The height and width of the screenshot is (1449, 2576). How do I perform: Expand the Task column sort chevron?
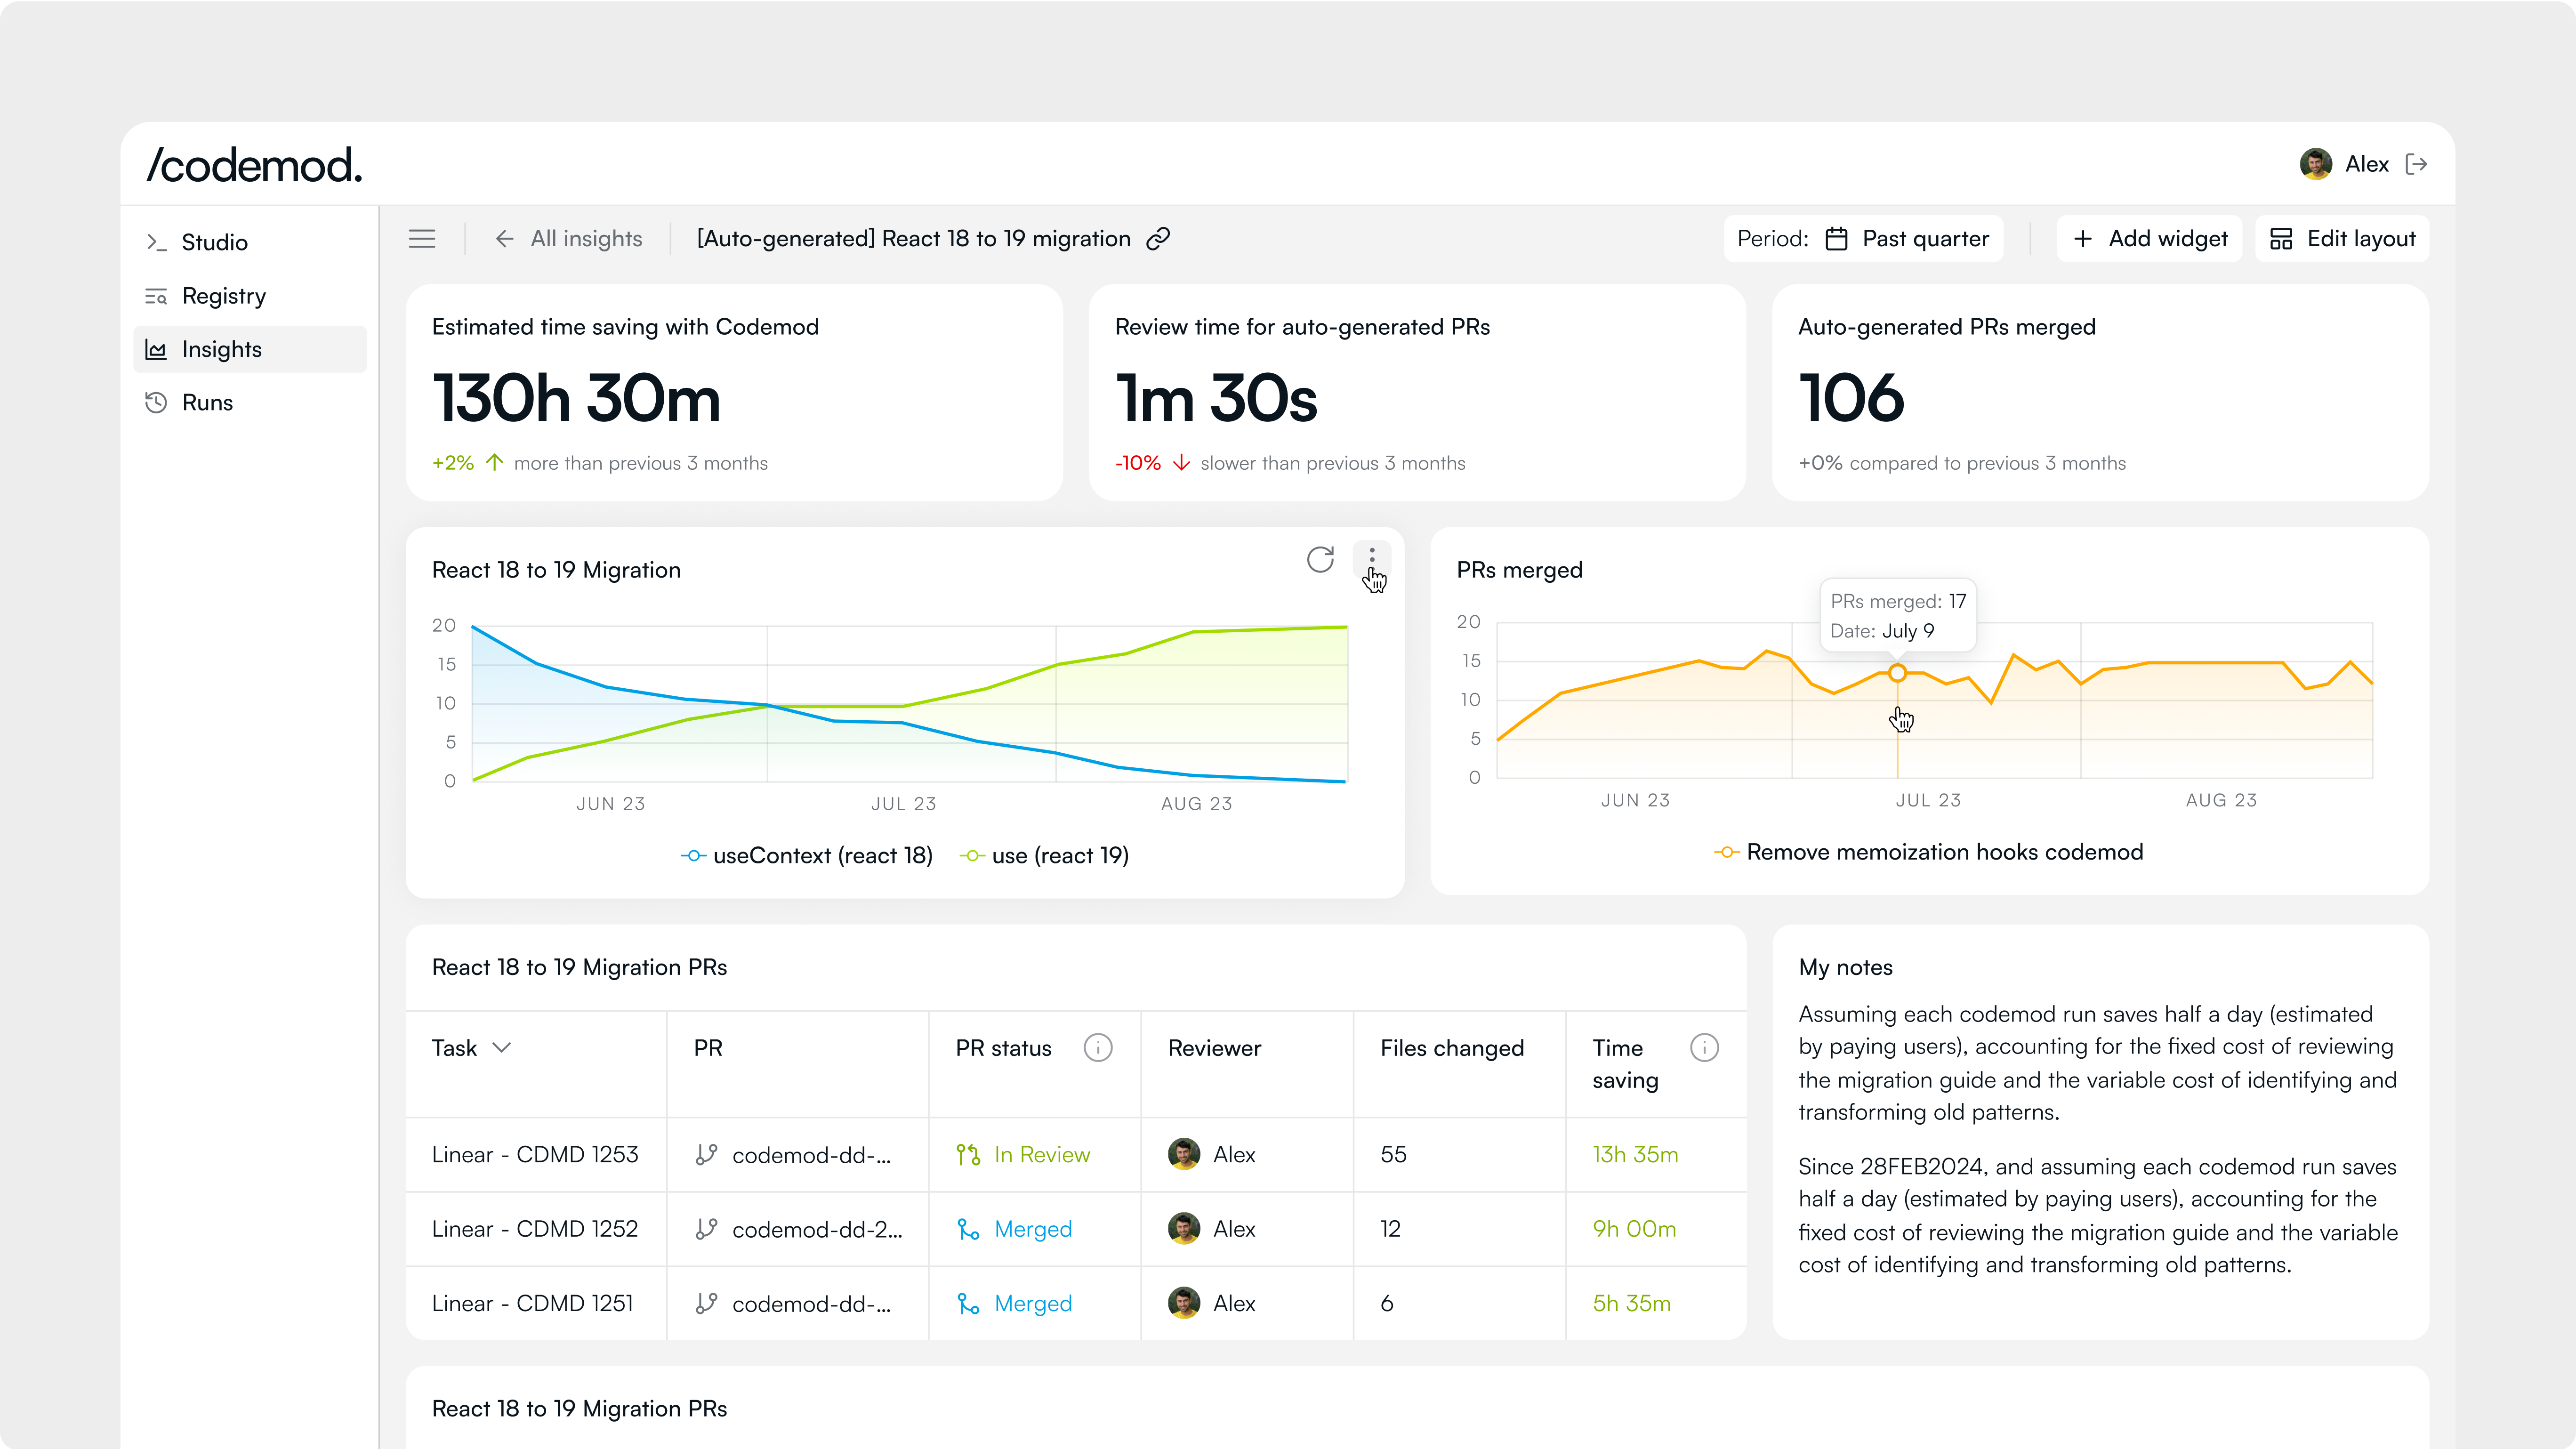(502, 1048)
